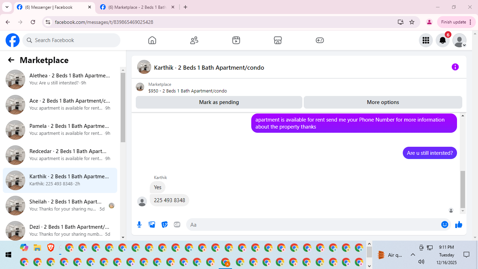Open account menu on profile picture

point(459,40)
